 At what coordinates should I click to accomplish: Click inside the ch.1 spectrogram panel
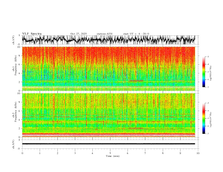click(108, 69)
